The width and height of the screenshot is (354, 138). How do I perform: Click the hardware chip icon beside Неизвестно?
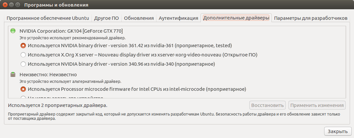point(13,74)
